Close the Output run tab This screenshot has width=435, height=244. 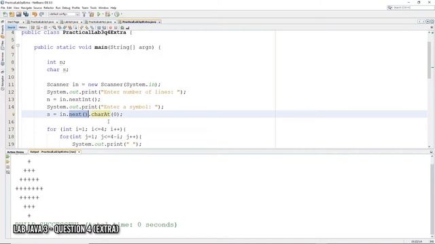click(x=79, y=152)
